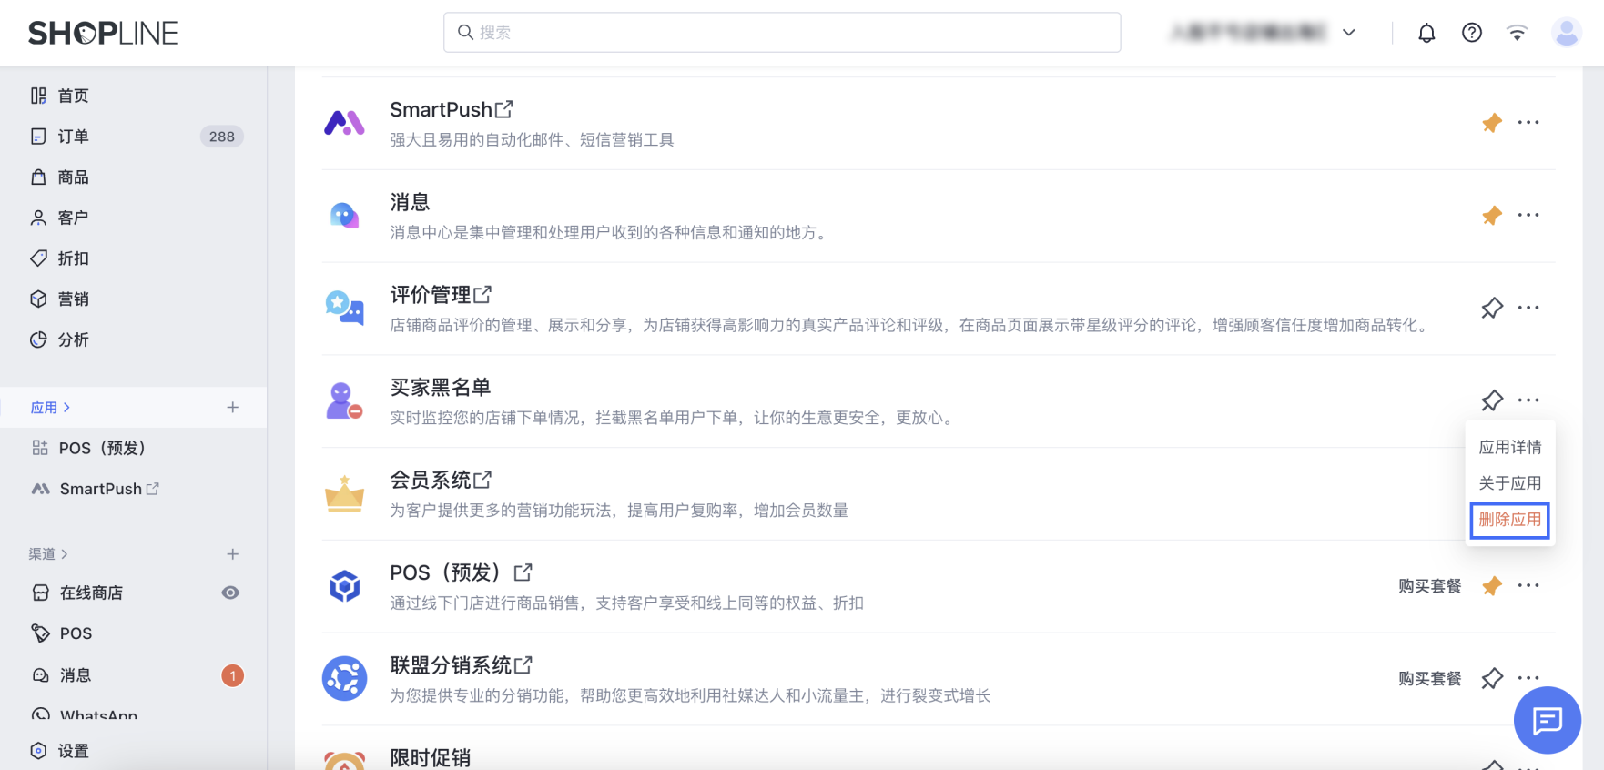Unpin the SmartPush app
Image resolution: width=1604 pixels, height=770 pixels.
[x=1492, y=123]
